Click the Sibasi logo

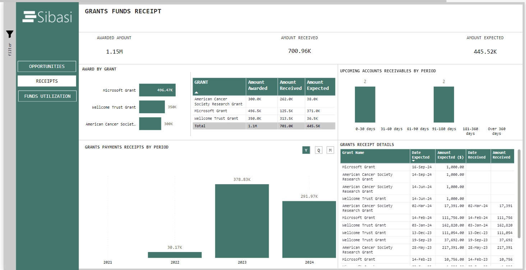47,17
